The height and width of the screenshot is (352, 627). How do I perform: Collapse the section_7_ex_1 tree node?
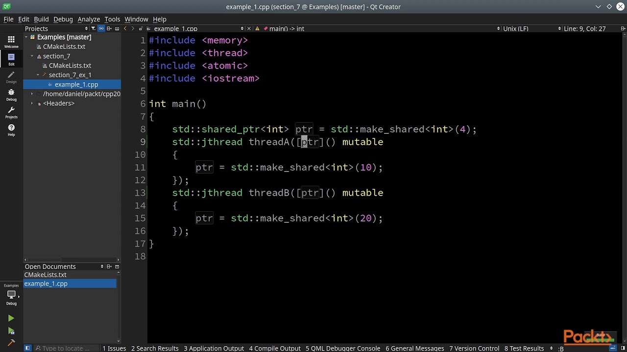38,75
